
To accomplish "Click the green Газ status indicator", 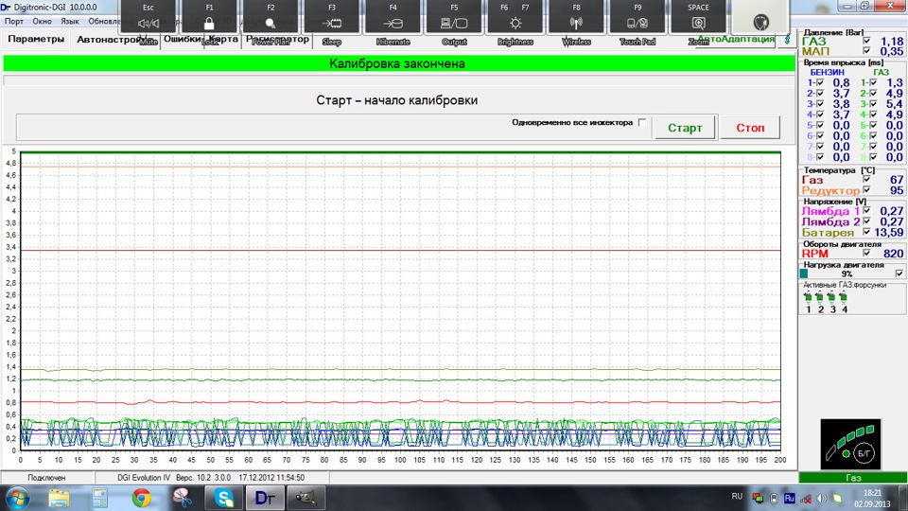I will (x=852, y=478).
